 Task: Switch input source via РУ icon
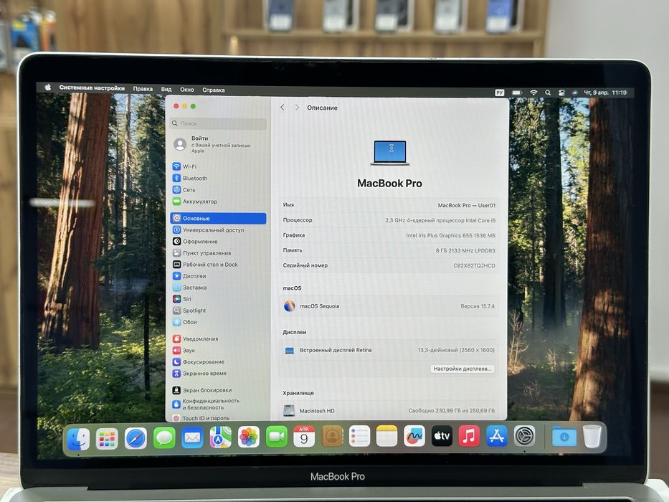point(500,93)
